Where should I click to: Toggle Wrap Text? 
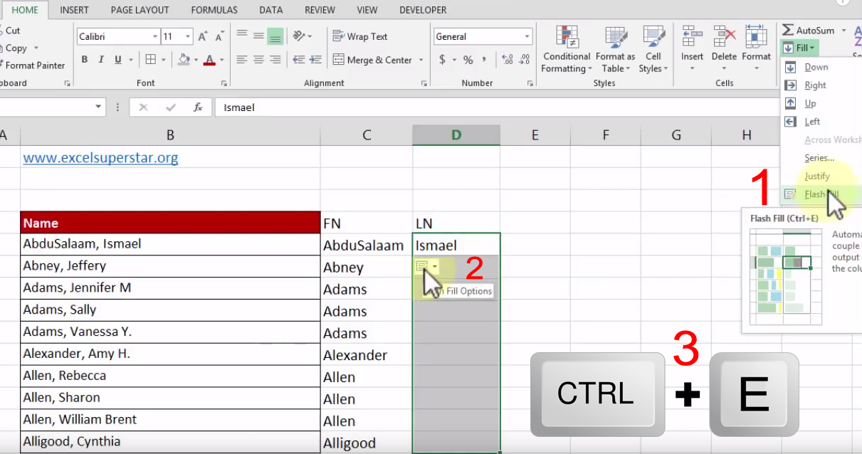pyautogui.click(x=360, y=36)
